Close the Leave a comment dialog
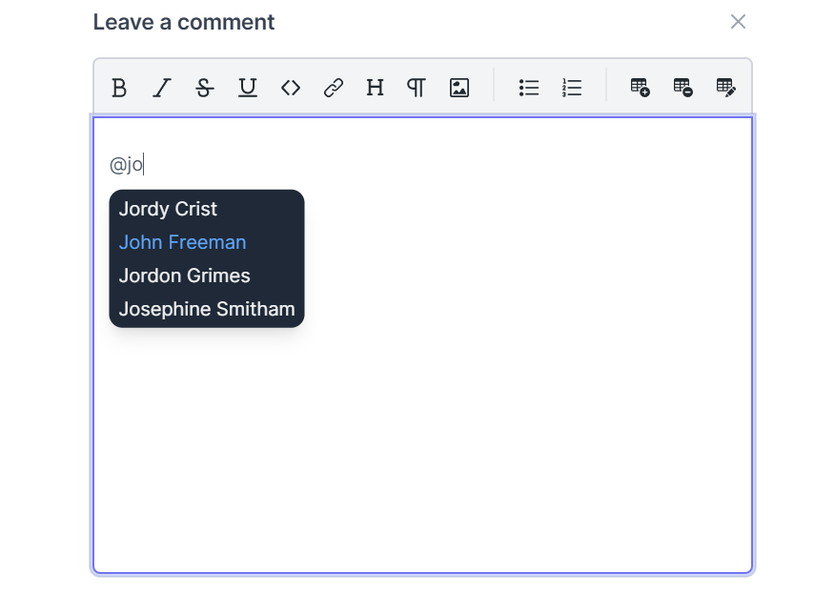 (738, 22)
